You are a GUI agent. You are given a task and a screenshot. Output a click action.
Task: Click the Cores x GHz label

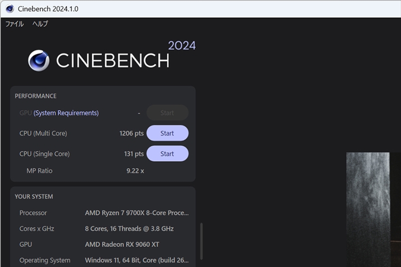tap(37, 228)
